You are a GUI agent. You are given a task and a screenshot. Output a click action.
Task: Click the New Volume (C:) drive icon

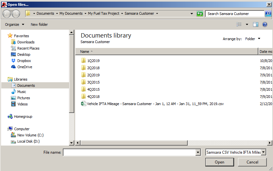pyautogui.click(x=13, y=135)
